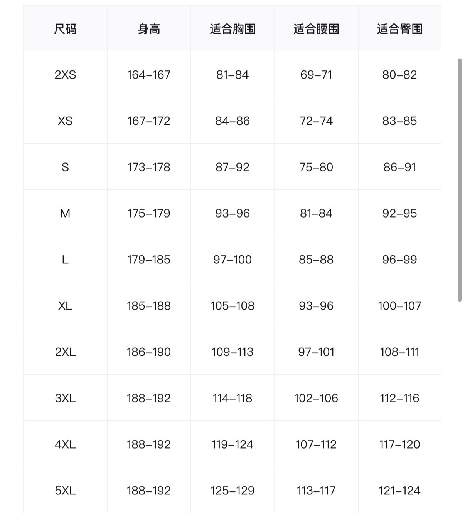Click hip value 108–111 in 2XL row
The height and width of the screenshot is (521, 465).
pyautogui.click(x=400, y=352)
